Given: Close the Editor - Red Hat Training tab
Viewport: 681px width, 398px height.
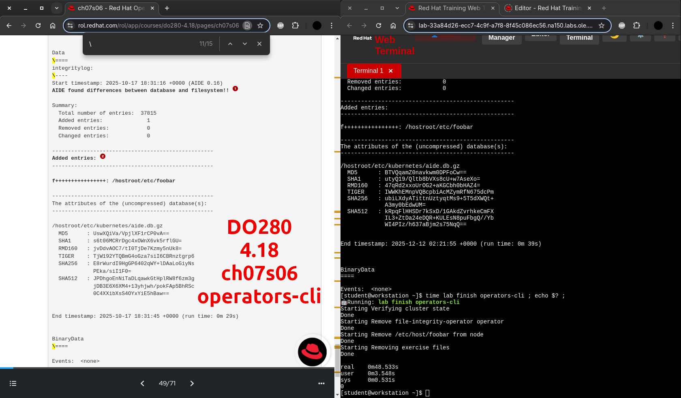Looking at the screenshot, I should pos(589,8).
